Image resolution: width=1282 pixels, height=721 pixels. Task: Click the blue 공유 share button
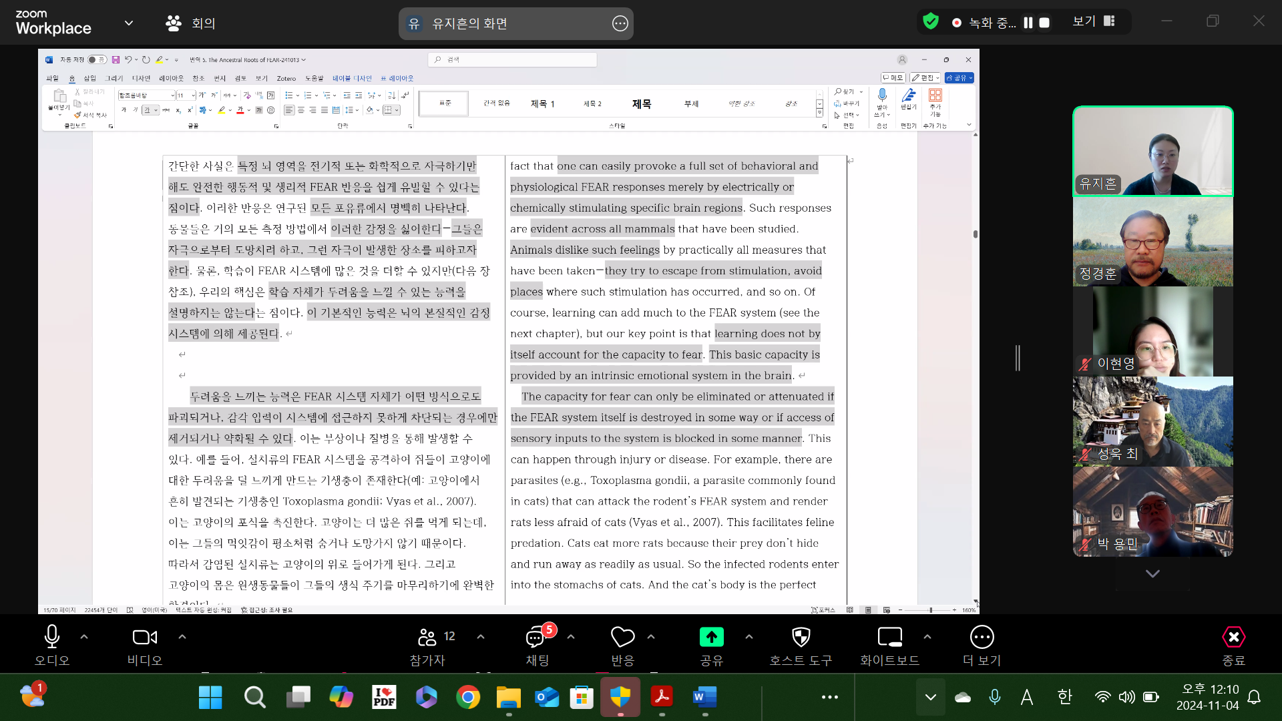click(x=959, y=78)
